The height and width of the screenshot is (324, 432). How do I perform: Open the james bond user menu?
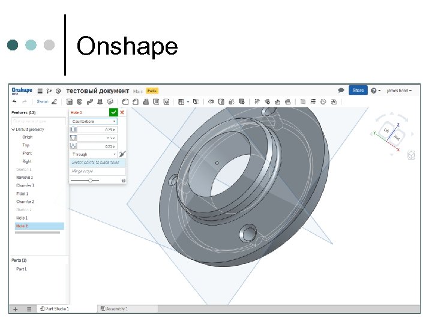399,91
